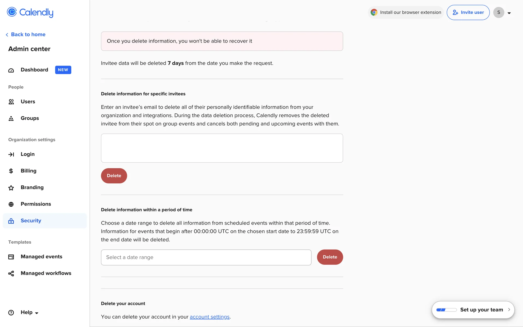The height and width of the screenshot is (327, 523).
Task: Open the Security settings page
Action: 31,221
